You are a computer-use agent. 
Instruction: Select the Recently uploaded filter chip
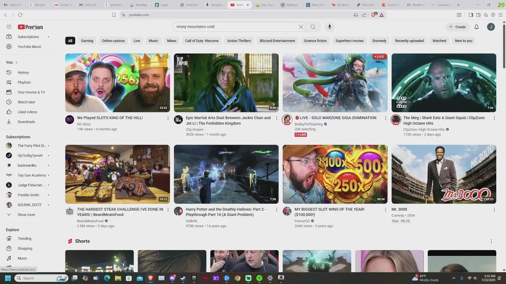click(409, 41)
